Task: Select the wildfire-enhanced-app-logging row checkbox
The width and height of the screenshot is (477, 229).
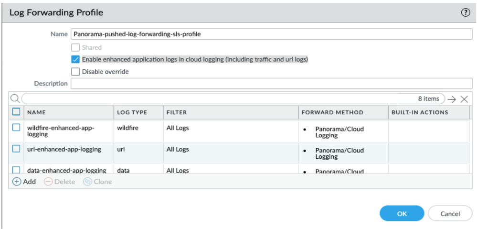Action: [x=16, y=128]
